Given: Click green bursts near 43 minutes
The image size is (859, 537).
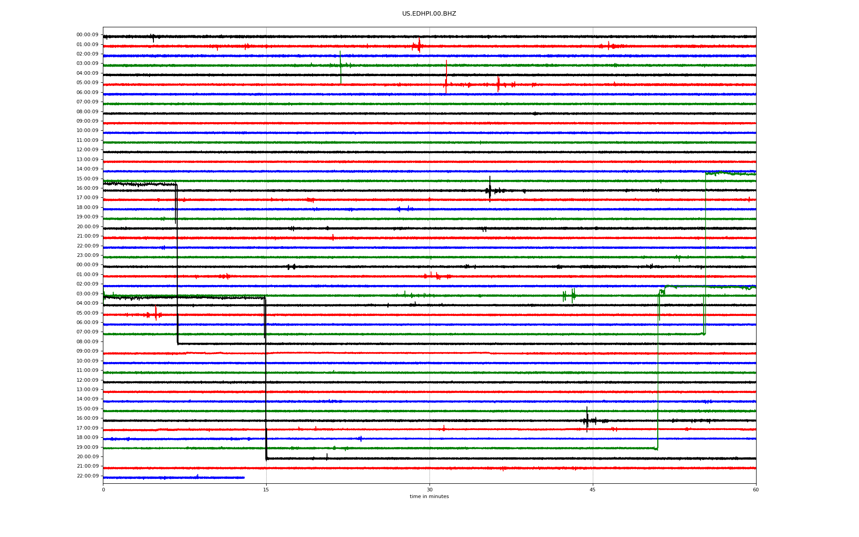Looking at the screenshot, I should pyautogui.click(x=573, y=295).
